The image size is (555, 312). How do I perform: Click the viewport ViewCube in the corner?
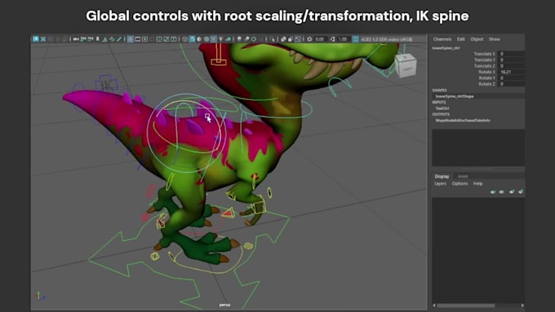pyautogui.click(x=406, y=66)
